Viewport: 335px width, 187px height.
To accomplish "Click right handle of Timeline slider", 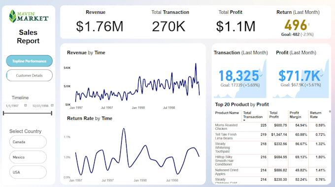I will [52, 113].
